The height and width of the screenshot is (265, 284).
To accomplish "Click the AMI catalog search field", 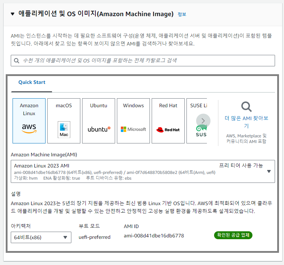I will [x=143, y=61].
